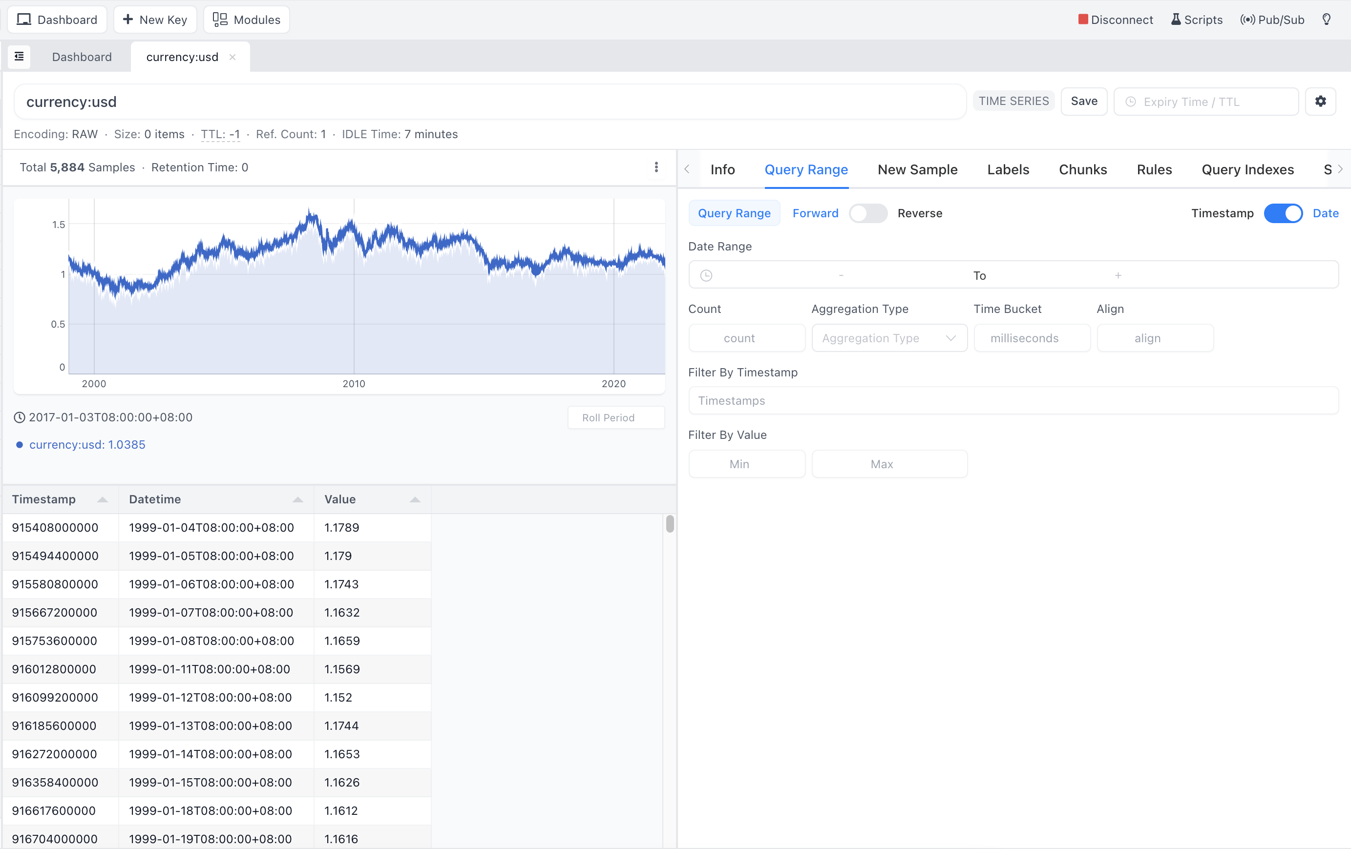The image size is (1351, 849).
Task: Click the Pub/Sub broadcast icon
Action: pos(1247,20)
